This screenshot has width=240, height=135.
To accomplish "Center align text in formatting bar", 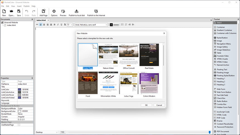I will point(44,25).
